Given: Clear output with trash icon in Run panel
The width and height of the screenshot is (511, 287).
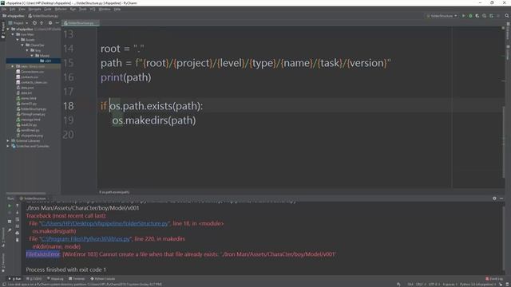Looking at the screenshot, I should [x=18, y=240].
